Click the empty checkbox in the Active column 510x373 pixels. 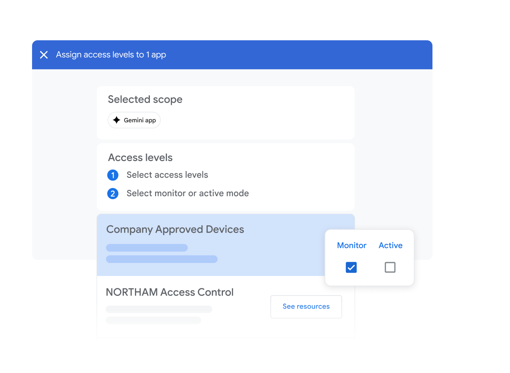(390, 267)
